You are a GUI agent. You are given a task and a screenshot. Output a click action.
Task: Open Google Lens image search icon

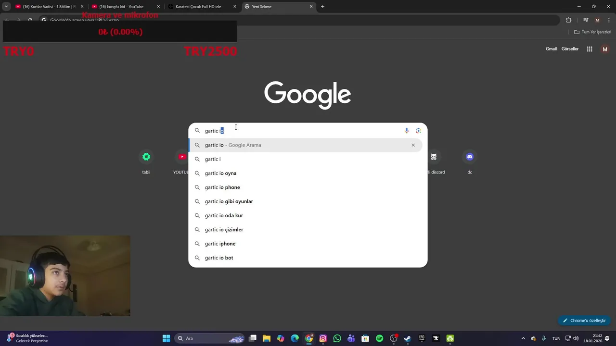pyautogui.click(x=418, y=131)
